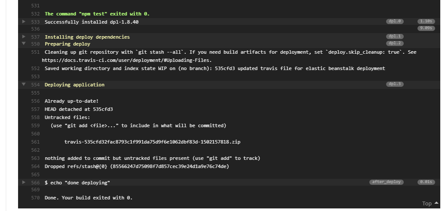Viewport: 442px width, 211px height.
Task: Click the 0.01s duration badge
Action: coord(426,182)
